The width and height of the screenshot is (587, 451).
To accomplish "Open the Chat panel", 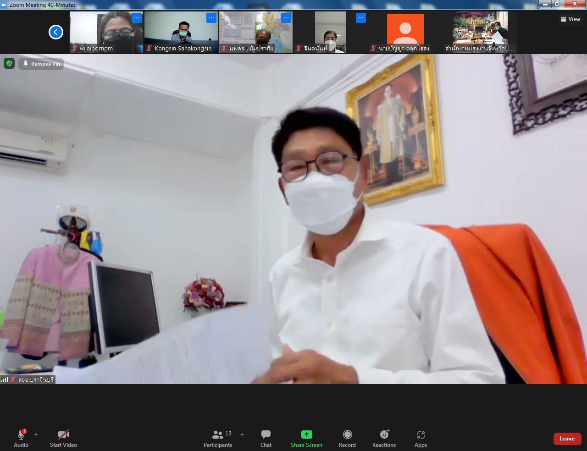I will [266, 439].
